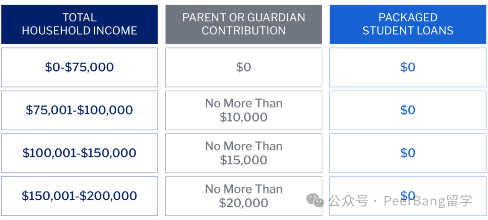Select the Packaged Student Loans header
Image resolution: width=488 pixels, height=220 pixels.
(x=408, y=24)
